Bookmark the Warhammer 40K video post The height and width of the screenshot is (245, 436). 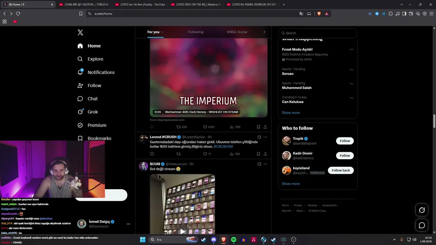click(x=259, y=127)
